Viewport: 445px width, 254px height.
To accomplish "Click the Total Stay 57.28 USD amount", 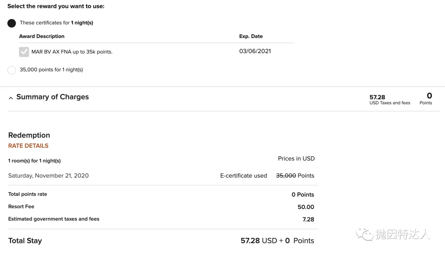I will (x=259, y=241).
